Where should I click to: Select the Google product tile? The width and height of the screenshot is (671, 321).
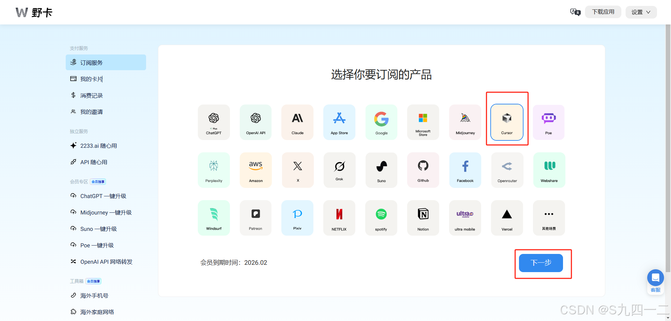pyautogui.click(x=381, y=122)
